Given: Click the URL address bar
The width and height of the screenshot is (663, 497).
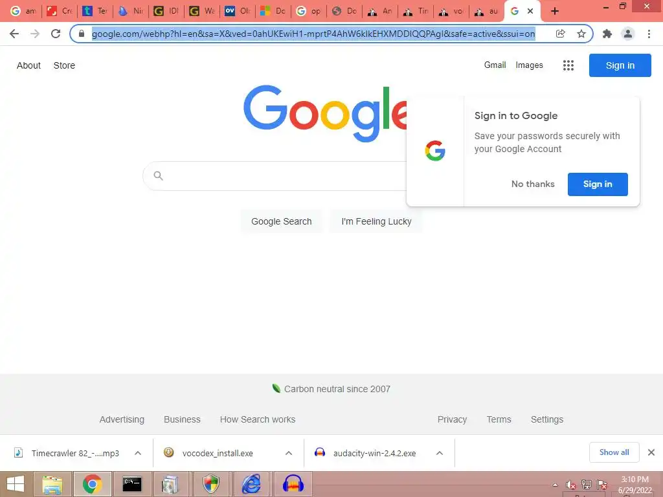Looking at the screenshot, I should [313, 34].
